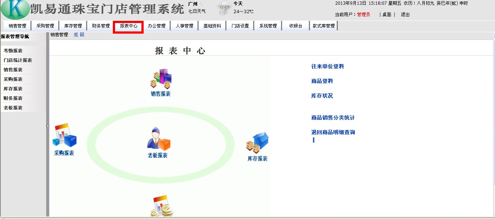This screenshot has width=495, height=219.
Task: Click the weather cloud icon
Action: tap(224, 8)
